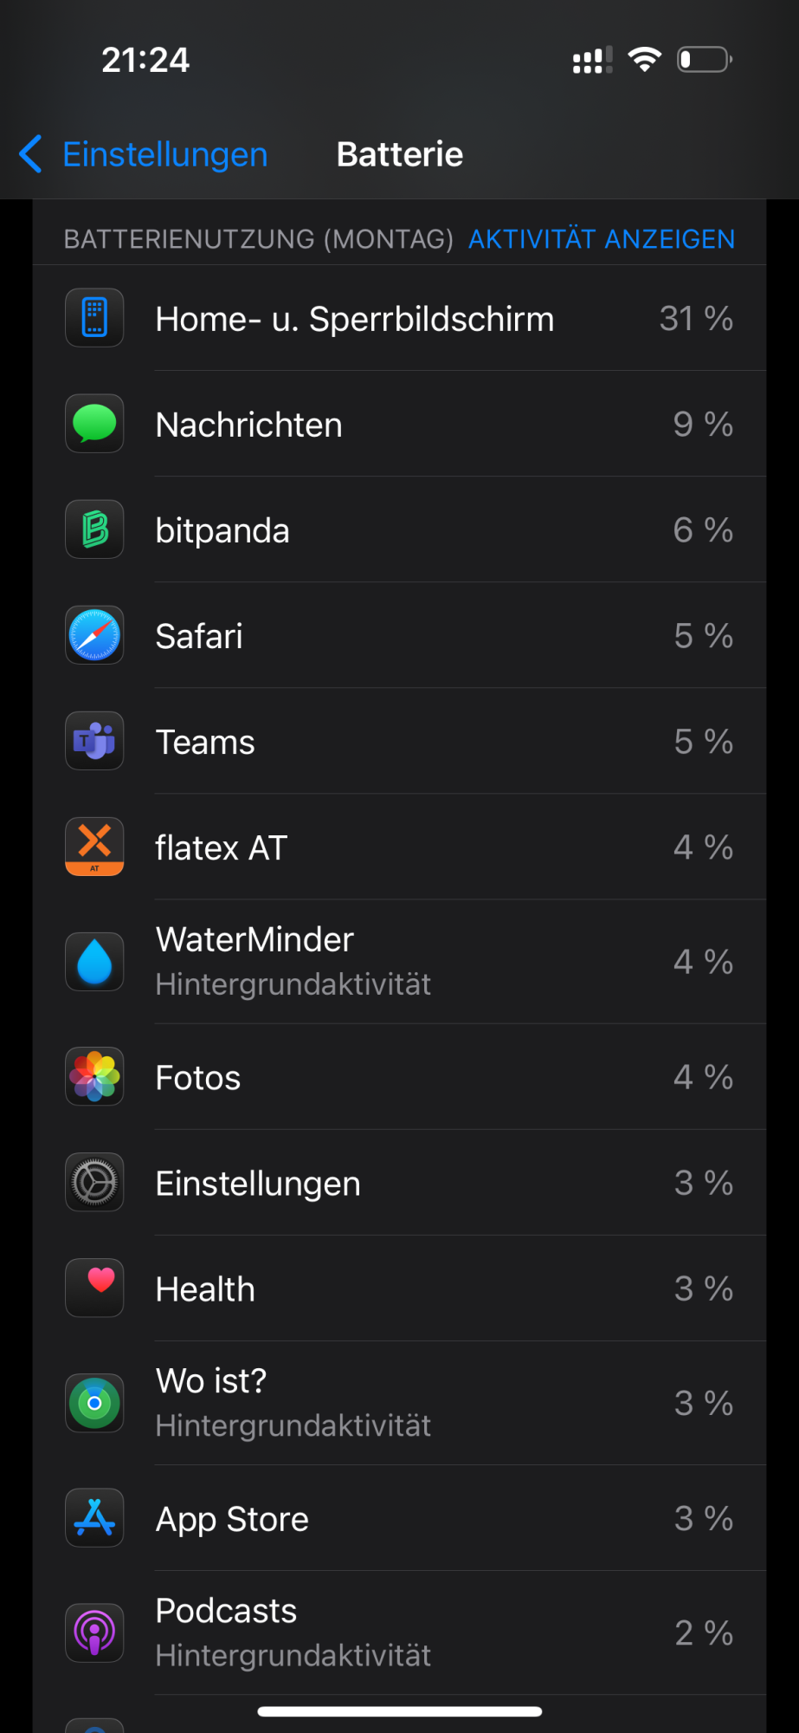Tap the orange flatex AT icon

pos(94,847)
